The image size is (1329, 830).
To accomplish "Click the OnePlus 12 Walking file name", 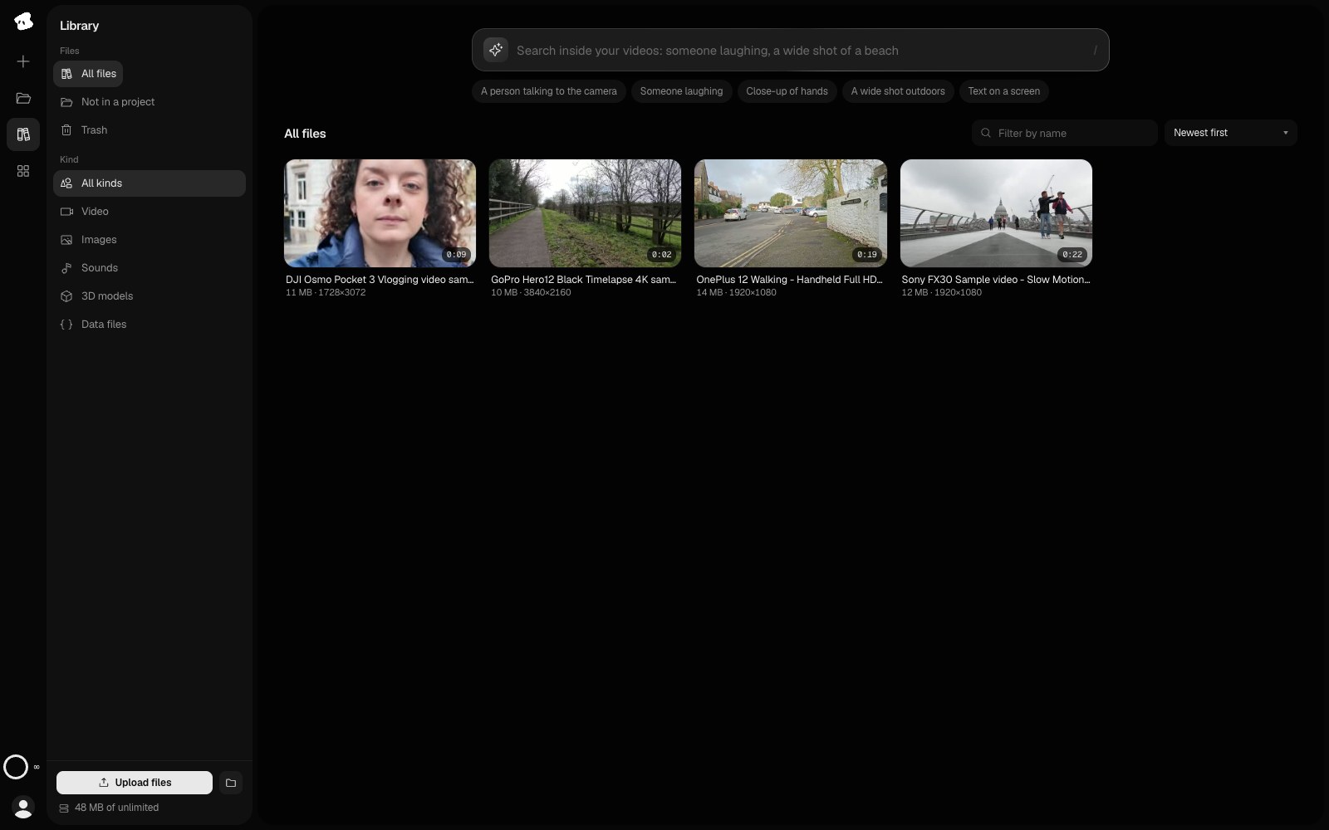I will 790,280.
